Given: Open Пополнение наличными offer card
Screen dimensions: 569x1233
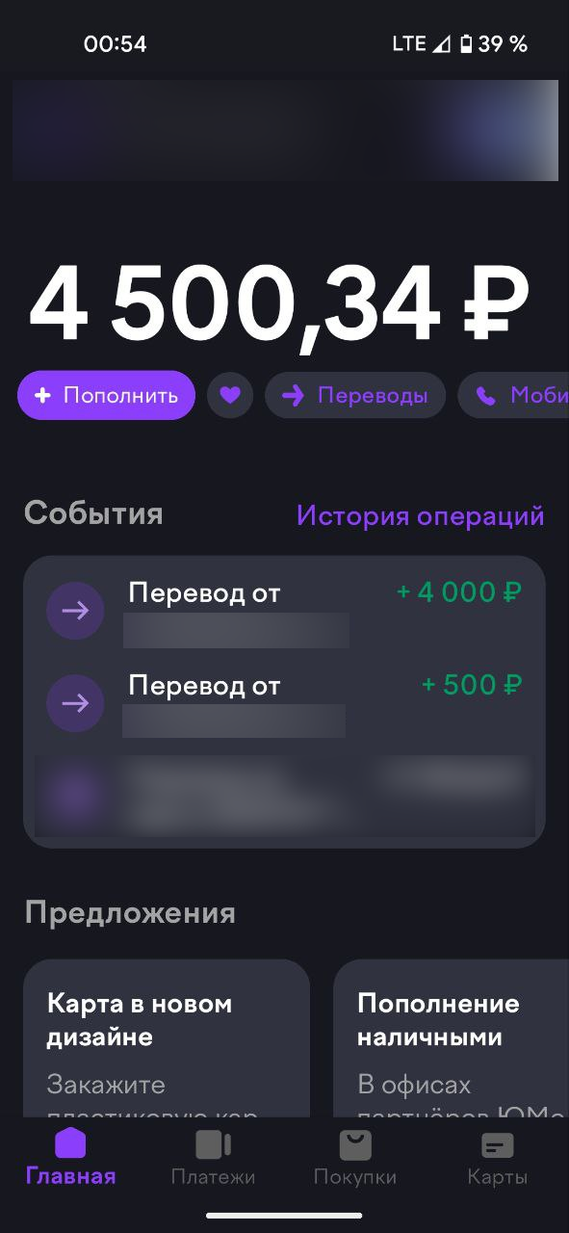Looking at the screenshot, I should pyautogui.click(x=451, y=1038).
